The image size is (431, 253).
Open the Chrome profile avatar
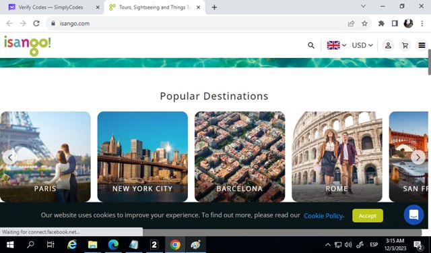pyautogui.click(x=408, y=24)
